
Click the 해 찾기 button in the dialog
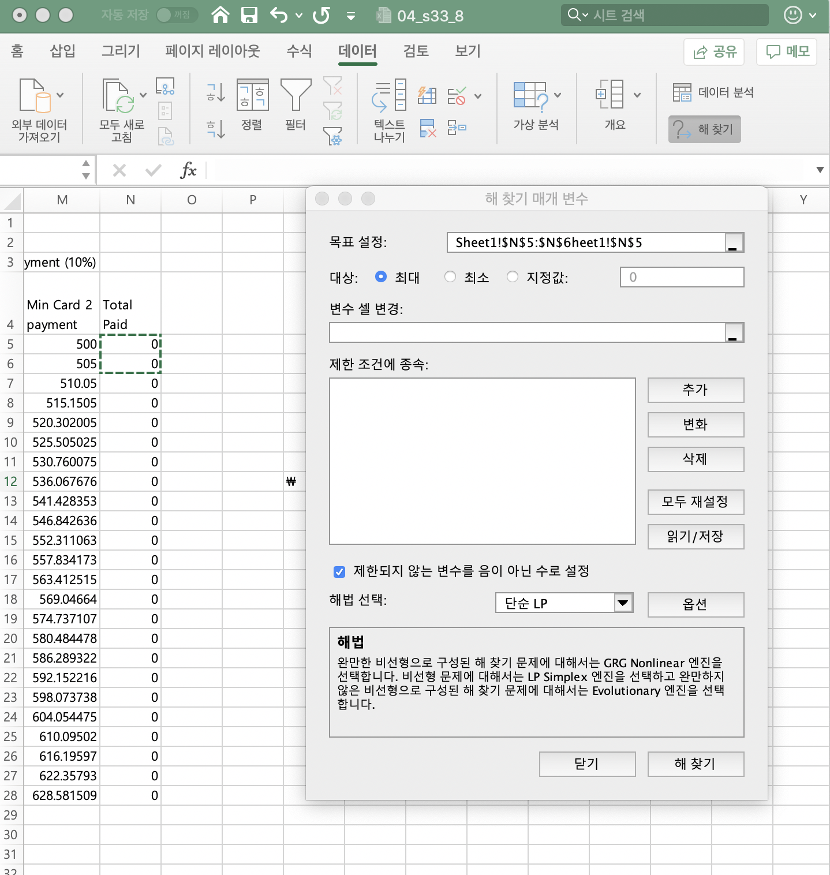click(x=696, y=764)
